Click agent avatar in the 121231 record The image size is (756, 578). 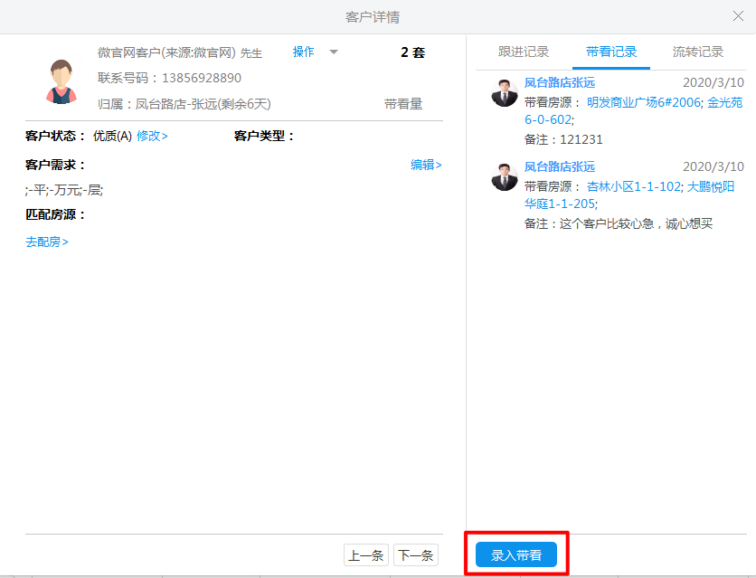click(505, 92)
